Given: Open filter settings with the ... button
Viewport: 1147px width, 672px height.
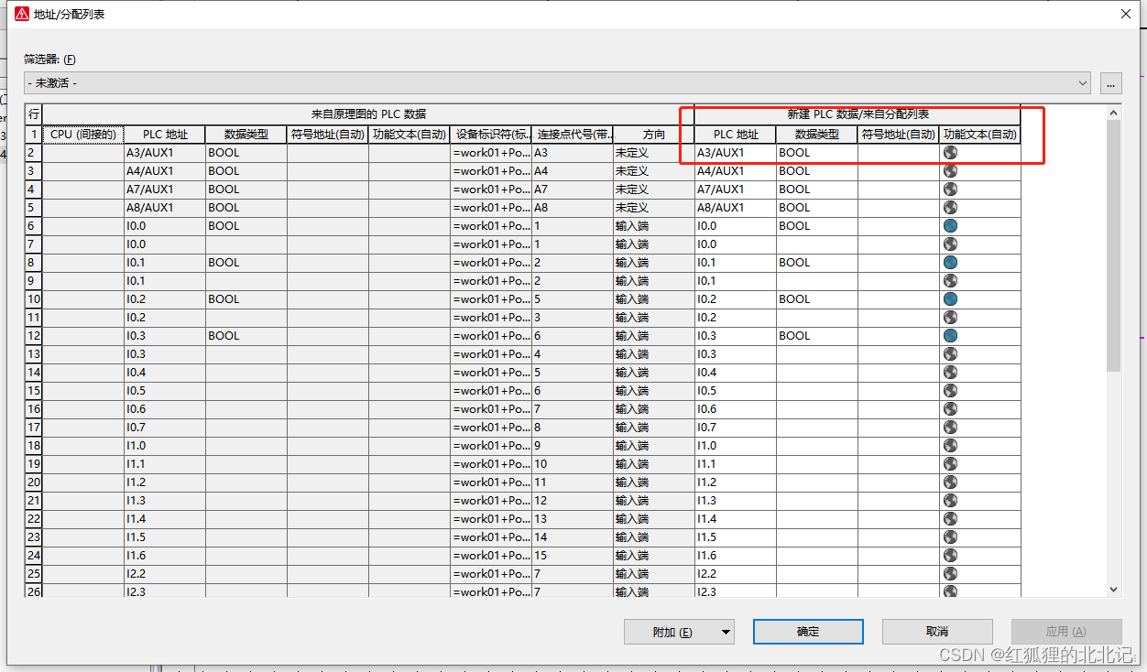Looking at the screenshot, I should (1111, 83).
